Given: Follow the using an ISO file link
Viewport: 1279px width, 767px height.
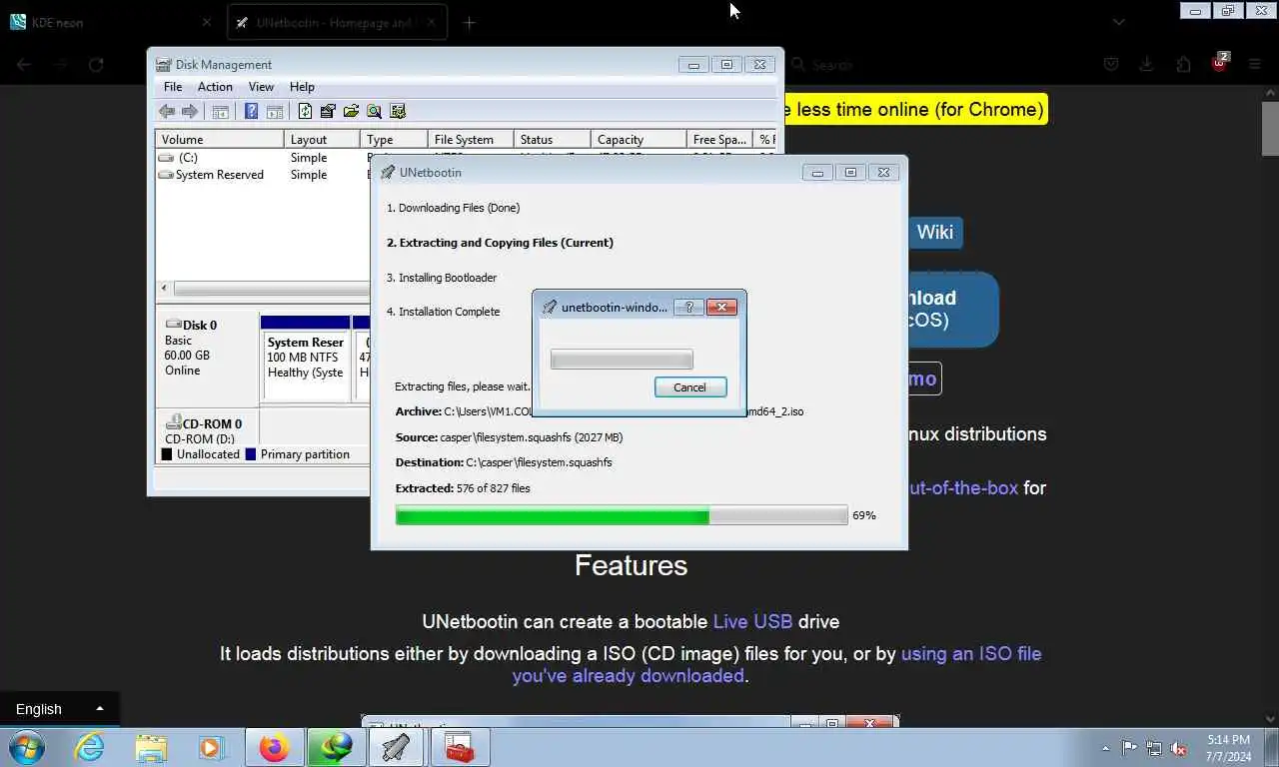Looking at the screenshot, I should point(971,653).
